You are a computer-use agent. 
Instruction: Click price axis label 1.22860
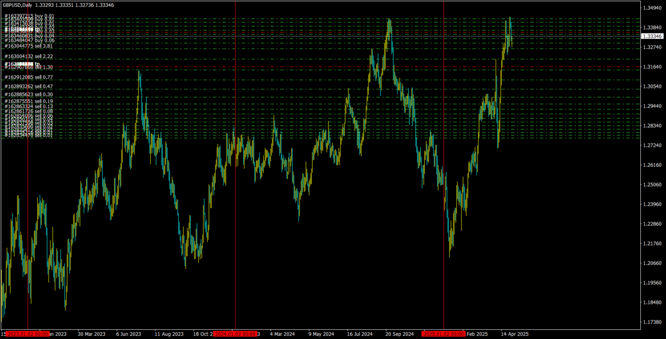tap(653, 224)
